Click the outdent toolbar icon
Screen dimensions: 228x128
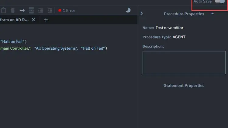coord(50,10)
